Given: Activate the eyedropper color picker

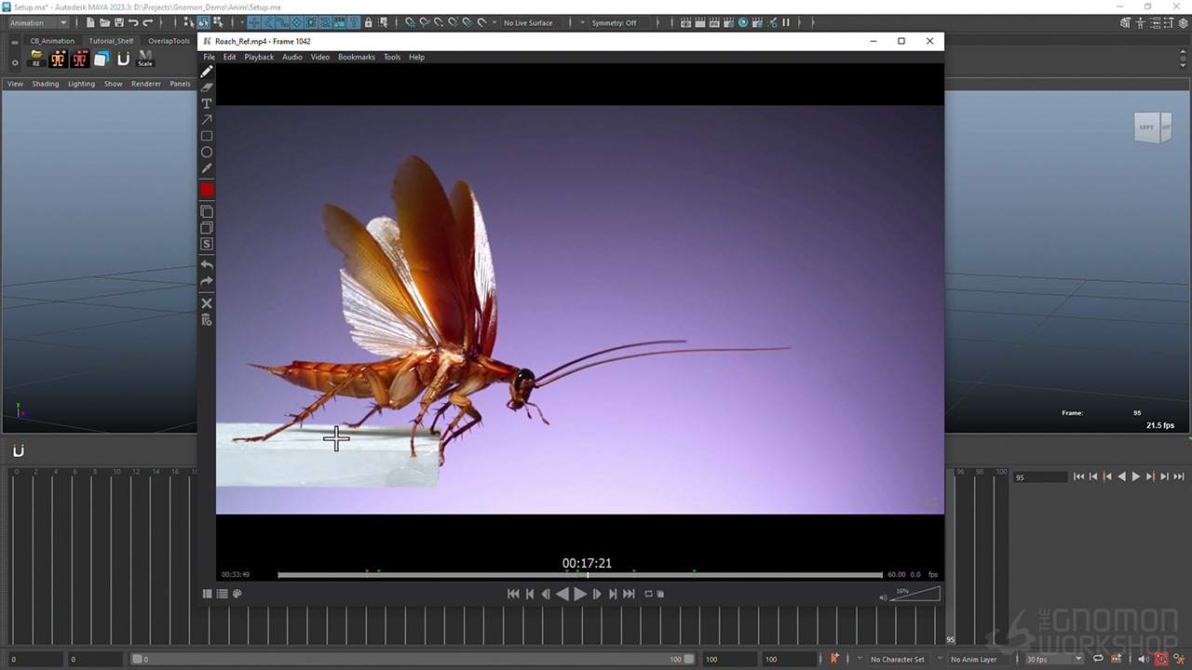Looking at the screenshot, I should 207,168.
